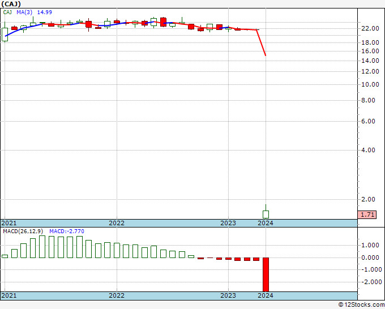Click the 14.00 price axis label
Viewport: 385px width, 309px height.
click(370, 61)
